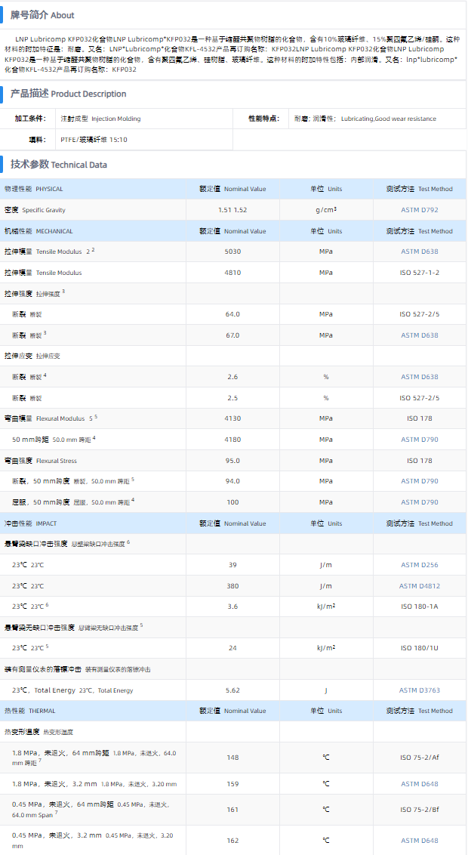This screenshot has width=468, height=855.
Task: Select the ISO 527-1-2 test method cell
Action: point(419,273)
